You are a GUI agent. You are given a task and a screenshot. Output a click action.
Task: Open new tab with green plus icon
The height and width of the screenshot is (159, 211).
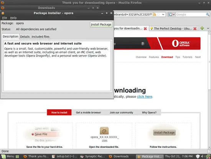(x=202, y=28)
